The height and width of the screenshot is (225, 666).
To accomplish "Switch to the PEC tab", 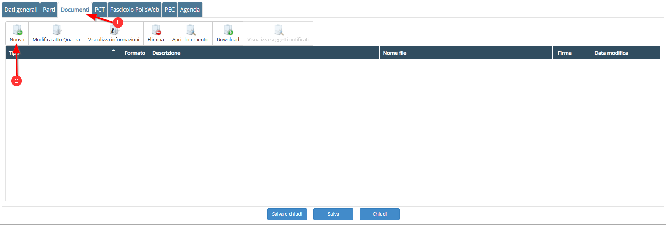I will coord(170,10).
